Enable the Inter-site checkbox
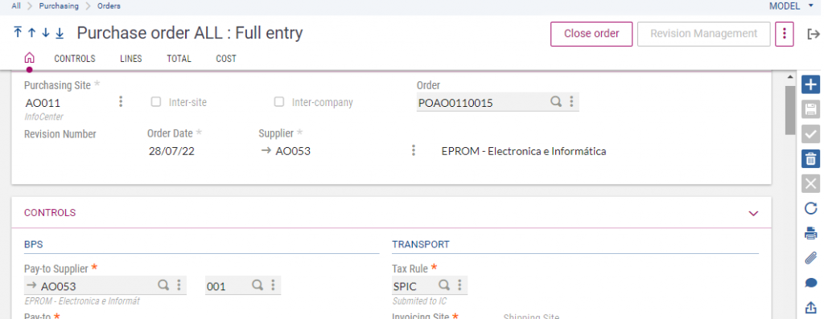This screenshot has height=319, width=824. [155, 102]
